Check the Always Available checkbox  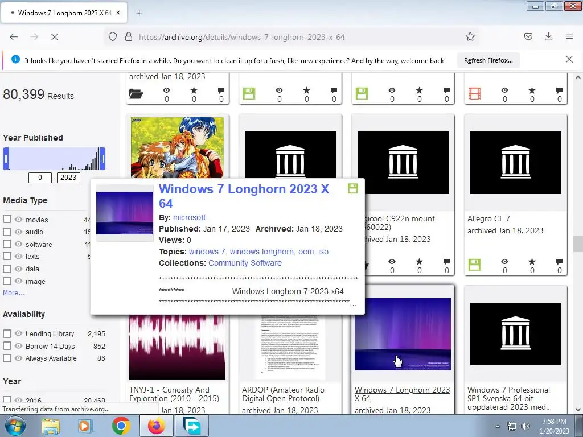click(7, 358)
